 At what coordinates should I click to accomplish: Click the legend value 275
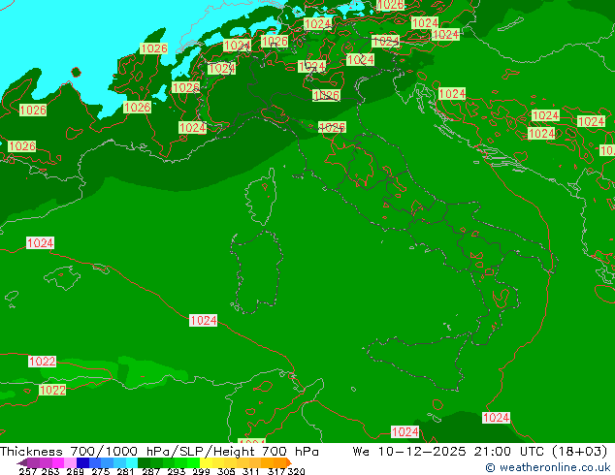click(x=101, y=471)
